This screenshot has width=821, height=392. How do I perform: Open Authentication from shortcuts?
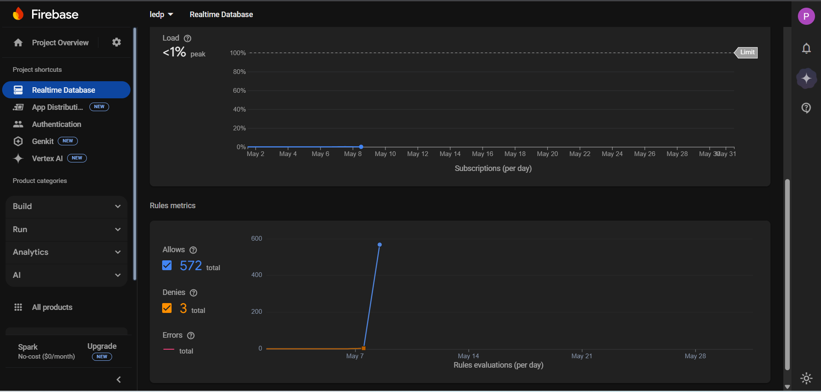point(66,124)
